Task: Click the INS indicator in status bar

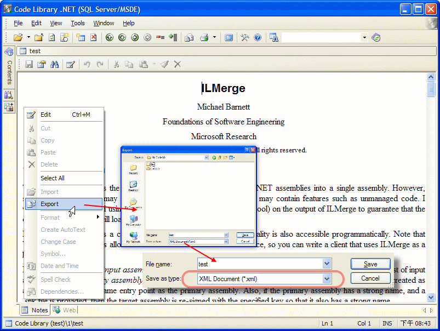Action: coord(387,323)
